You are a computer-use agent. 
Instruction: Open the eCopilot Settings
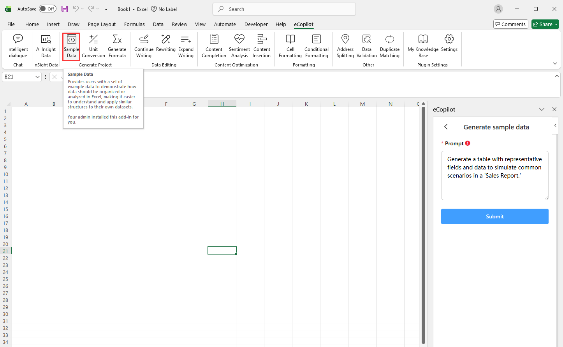pos(449,46)
